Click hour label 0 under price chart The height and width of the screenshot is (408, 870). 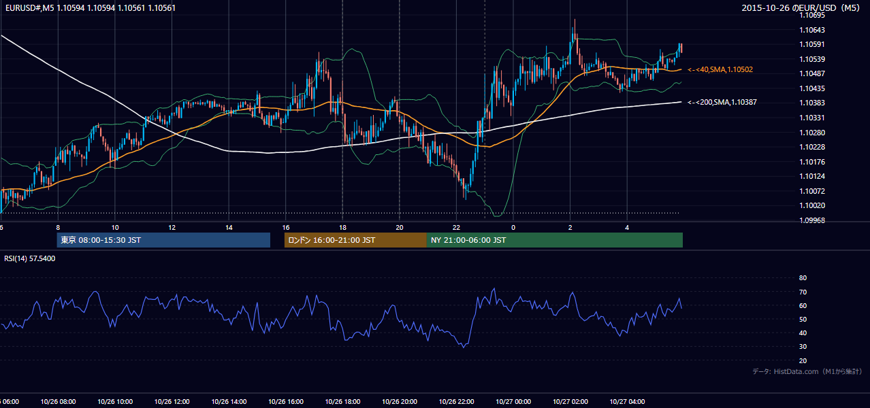[513, 227]
